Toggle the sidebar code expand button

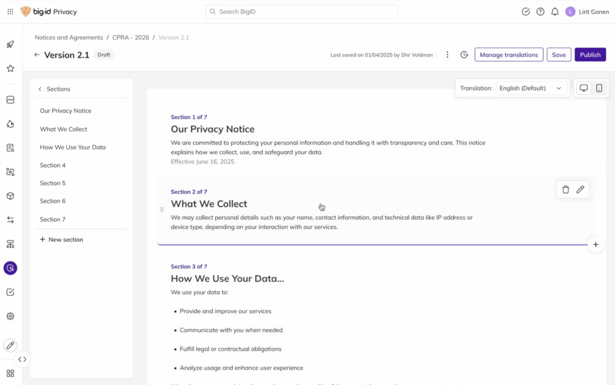coord(22,359)
